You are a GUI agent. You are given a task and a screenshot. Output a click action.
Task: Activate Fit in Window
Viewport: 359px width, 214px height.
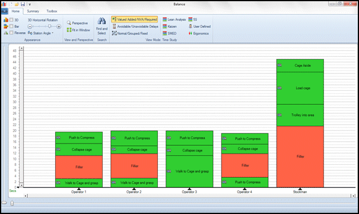78,30
